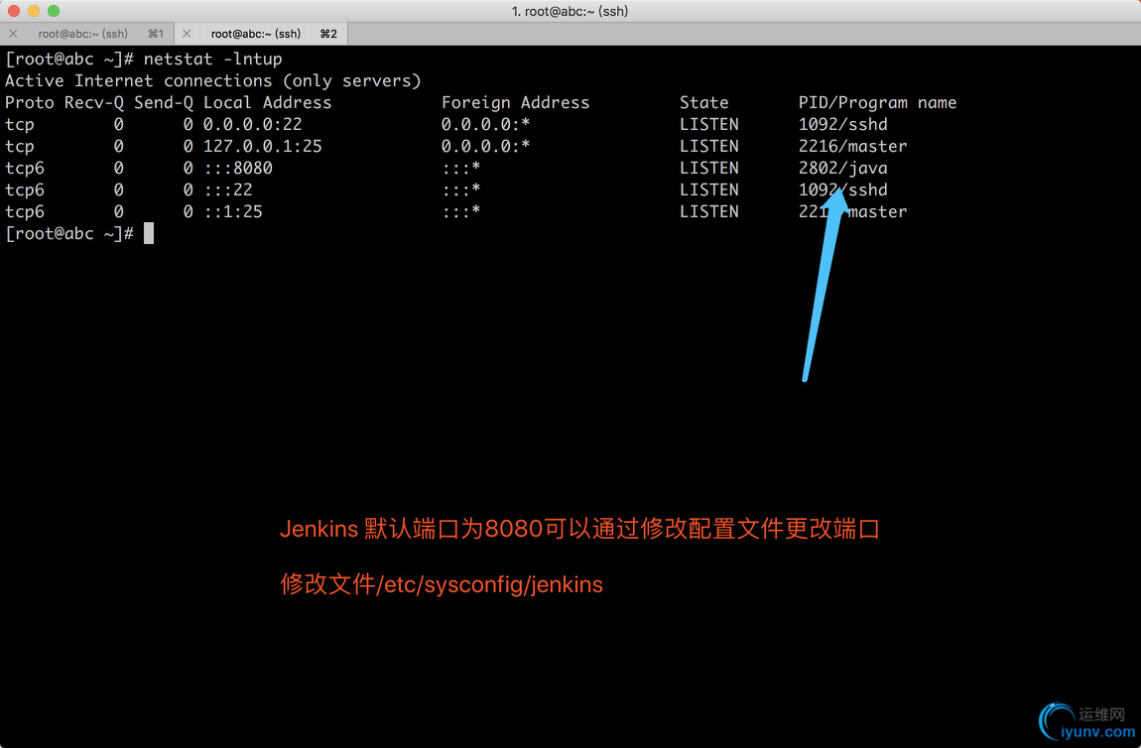The height and width of the screenshot is (748, 1141).
Task: Click LISTEN state in the :::8080 row
Action: [x=708, y=168]
